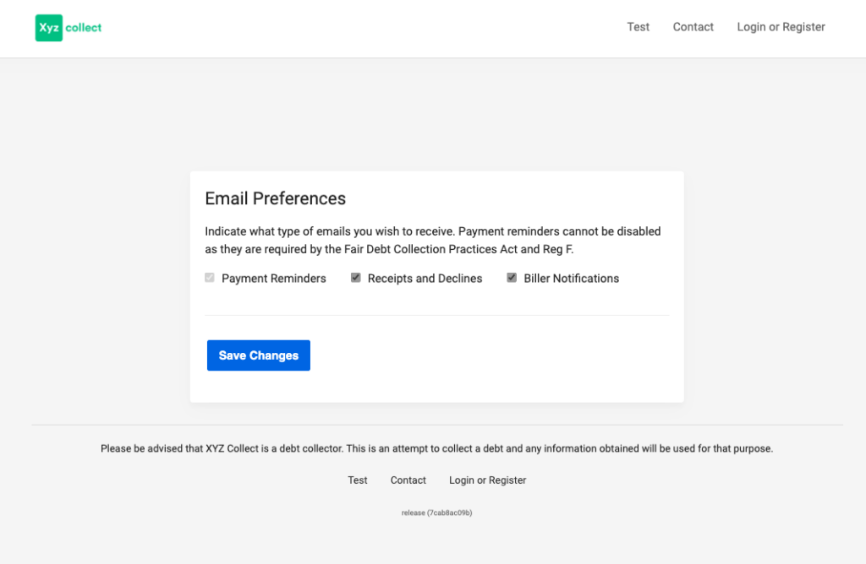Click the release (7cab8ac09b) version text
This screenshot has height=564, width=866.
[x=437, y=512]
